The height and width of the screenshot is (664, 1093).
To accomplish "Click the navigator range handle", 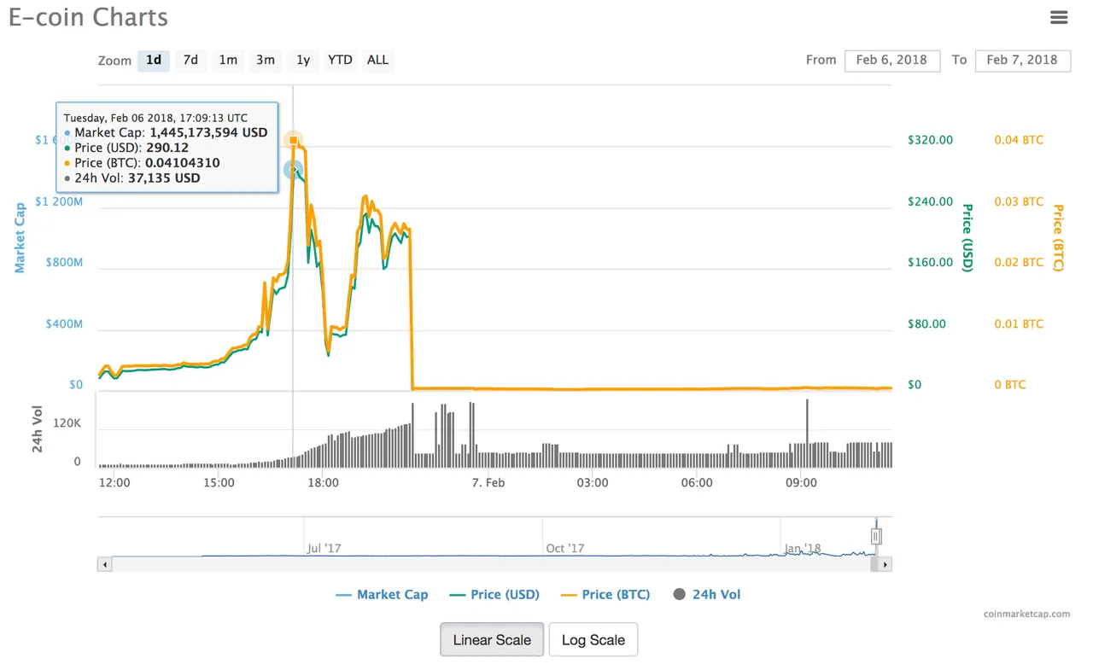I will coord(876,536).
